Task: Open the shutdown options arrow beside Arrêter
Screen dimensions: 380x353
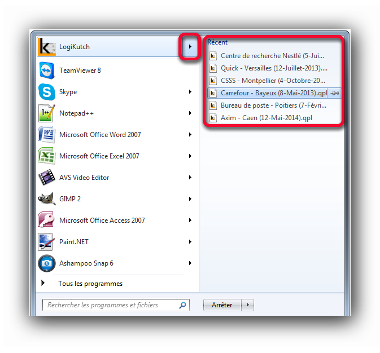Action: 247,305
